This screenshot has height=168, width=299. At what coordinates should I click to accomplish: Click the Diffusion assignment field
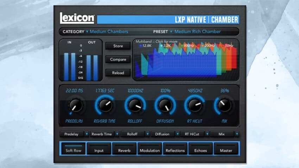[x=163, y=134]
